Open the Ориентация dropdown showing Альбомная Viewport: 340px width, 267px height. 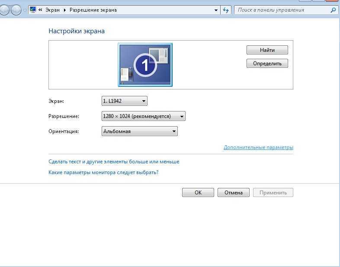pos(140,131)
